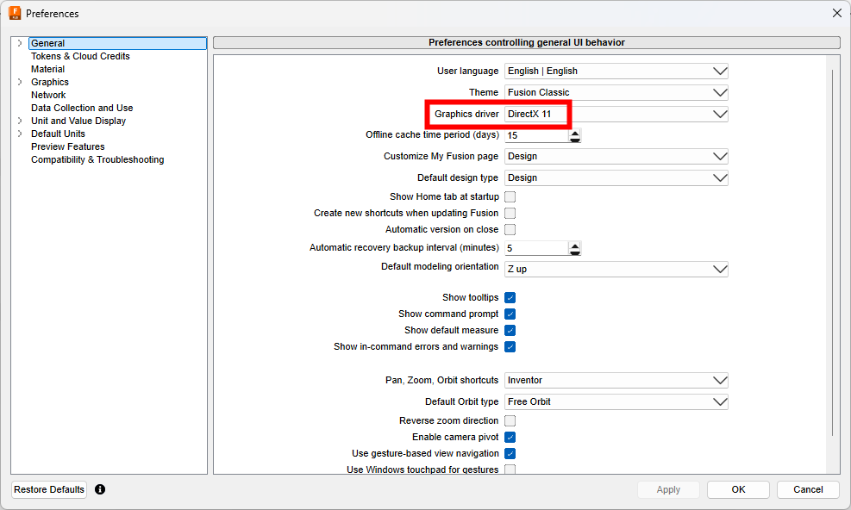Open the Graphics driver dropdown
Viewport: 851px width, 510px height.
tap(616, 114)
